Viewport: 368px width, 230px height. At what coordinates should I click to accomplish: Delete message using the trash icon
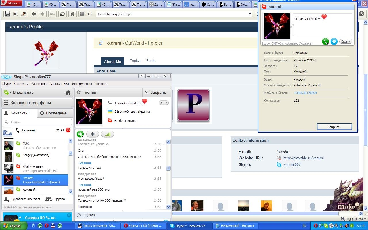tap(164, 144)
